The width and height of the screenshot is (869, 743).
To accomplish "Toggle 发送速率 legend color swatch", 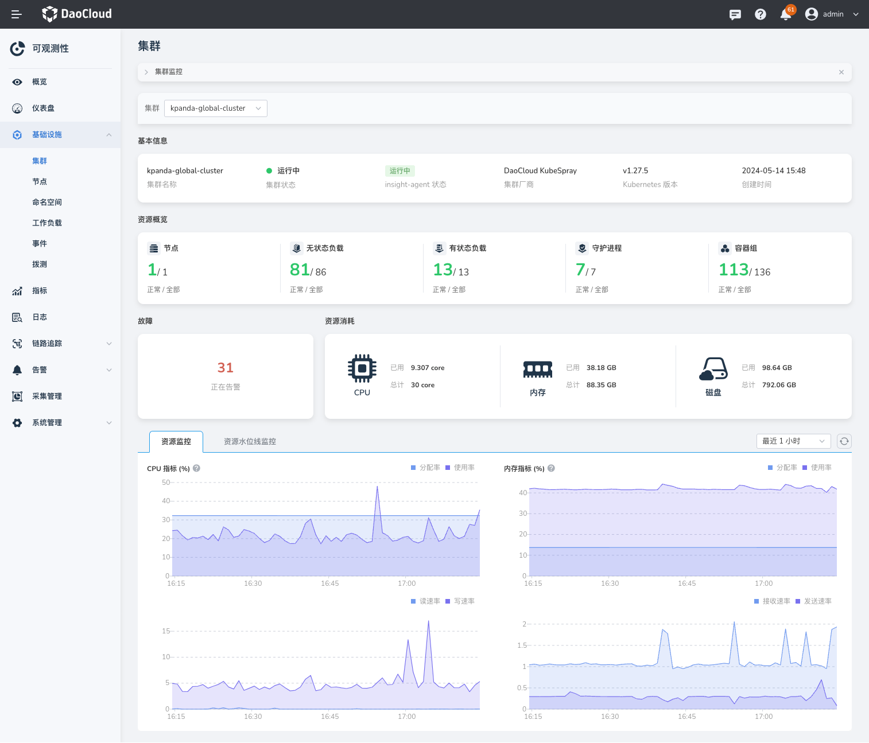I will [x=798, y=601].
